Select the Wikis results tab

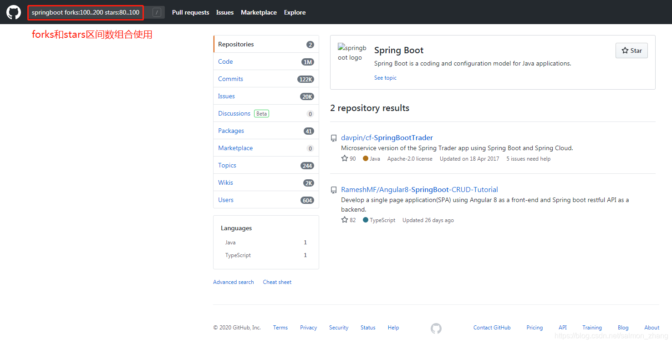[x=266, y=182]
